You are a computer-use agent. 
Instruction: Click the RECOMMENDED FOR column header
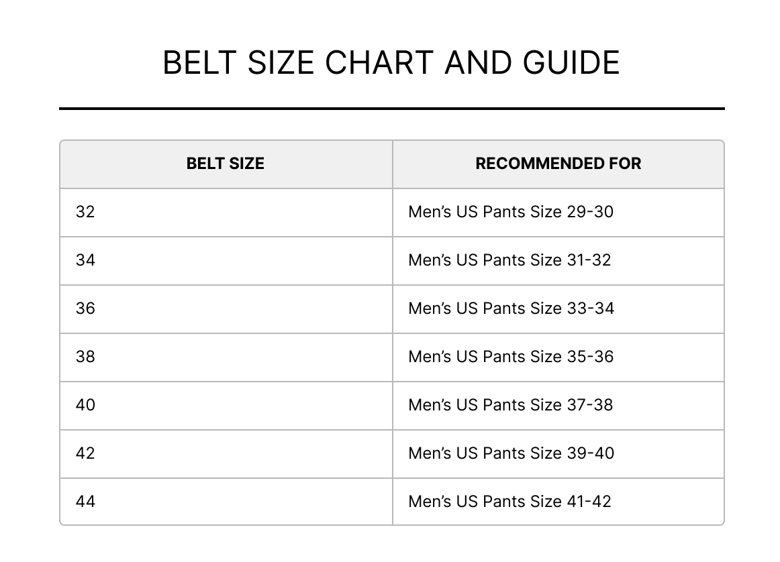coord(558,164)
